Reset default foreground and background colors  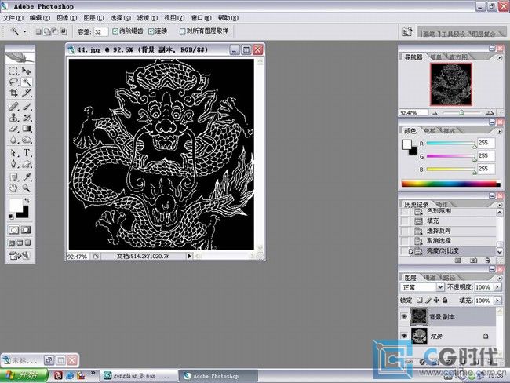(x=11, y=217)
